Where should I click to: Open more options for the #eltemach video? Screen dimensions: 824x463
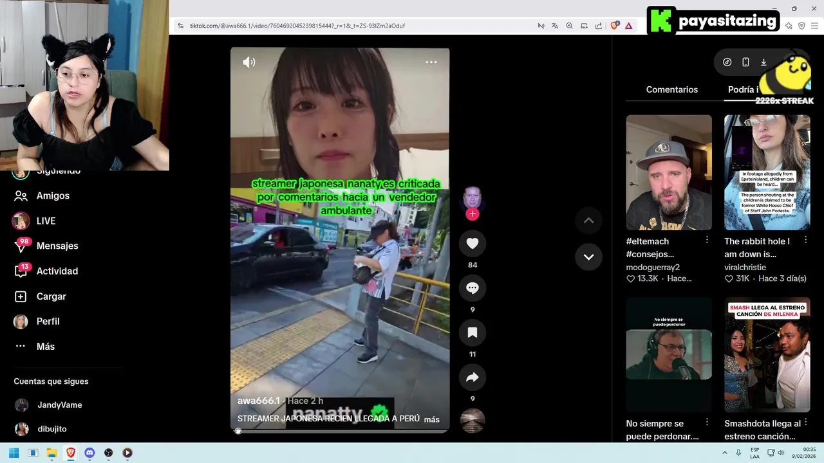(x=707, y=240)
